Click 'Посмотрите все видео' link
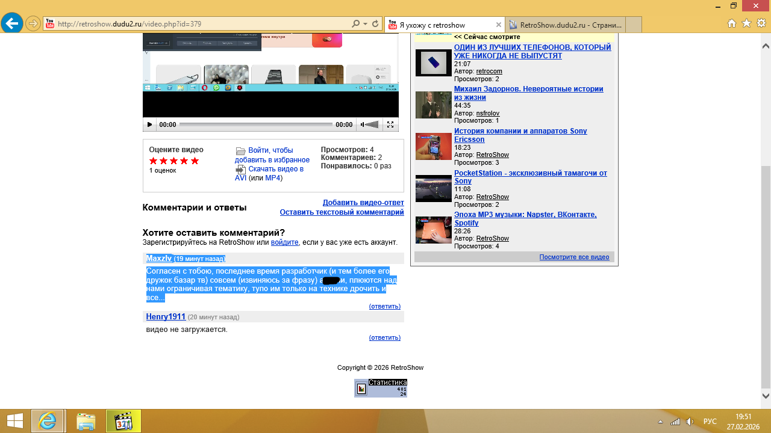 click(574, 257)
